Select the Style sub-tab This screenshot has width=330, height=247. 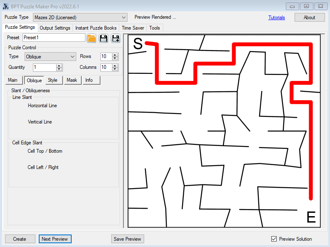point(54,80)
